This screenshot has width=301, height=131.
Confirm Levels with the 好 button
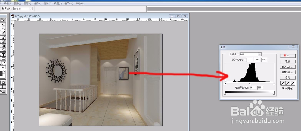pos(287,56)
